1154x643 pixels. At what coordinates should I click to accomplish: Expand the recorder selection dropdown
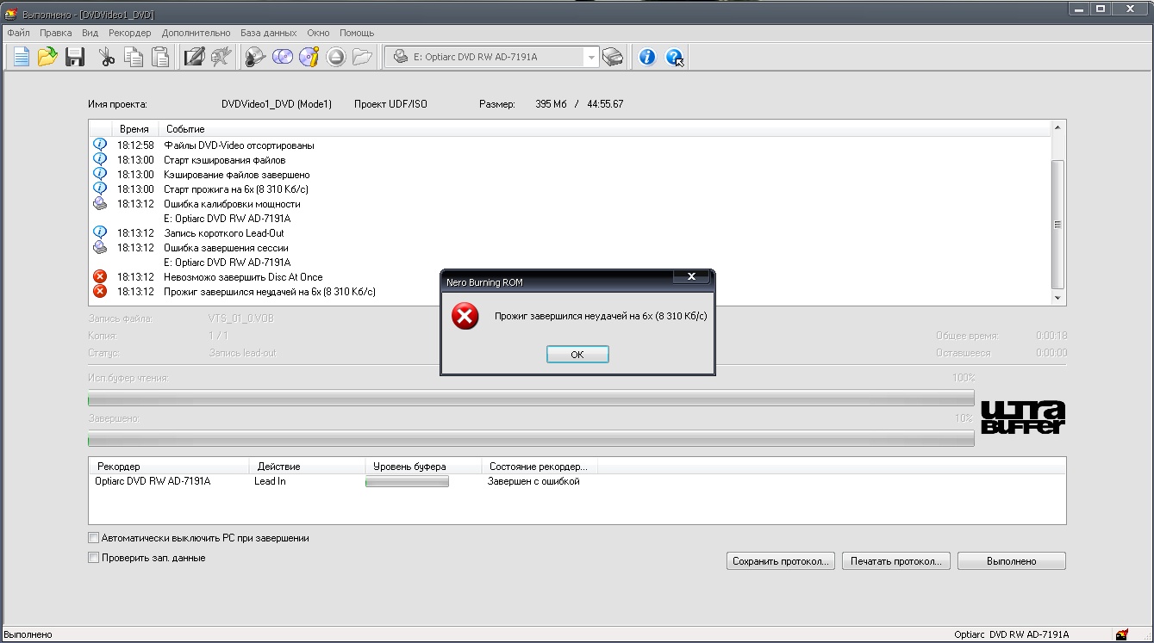(591, 57)
